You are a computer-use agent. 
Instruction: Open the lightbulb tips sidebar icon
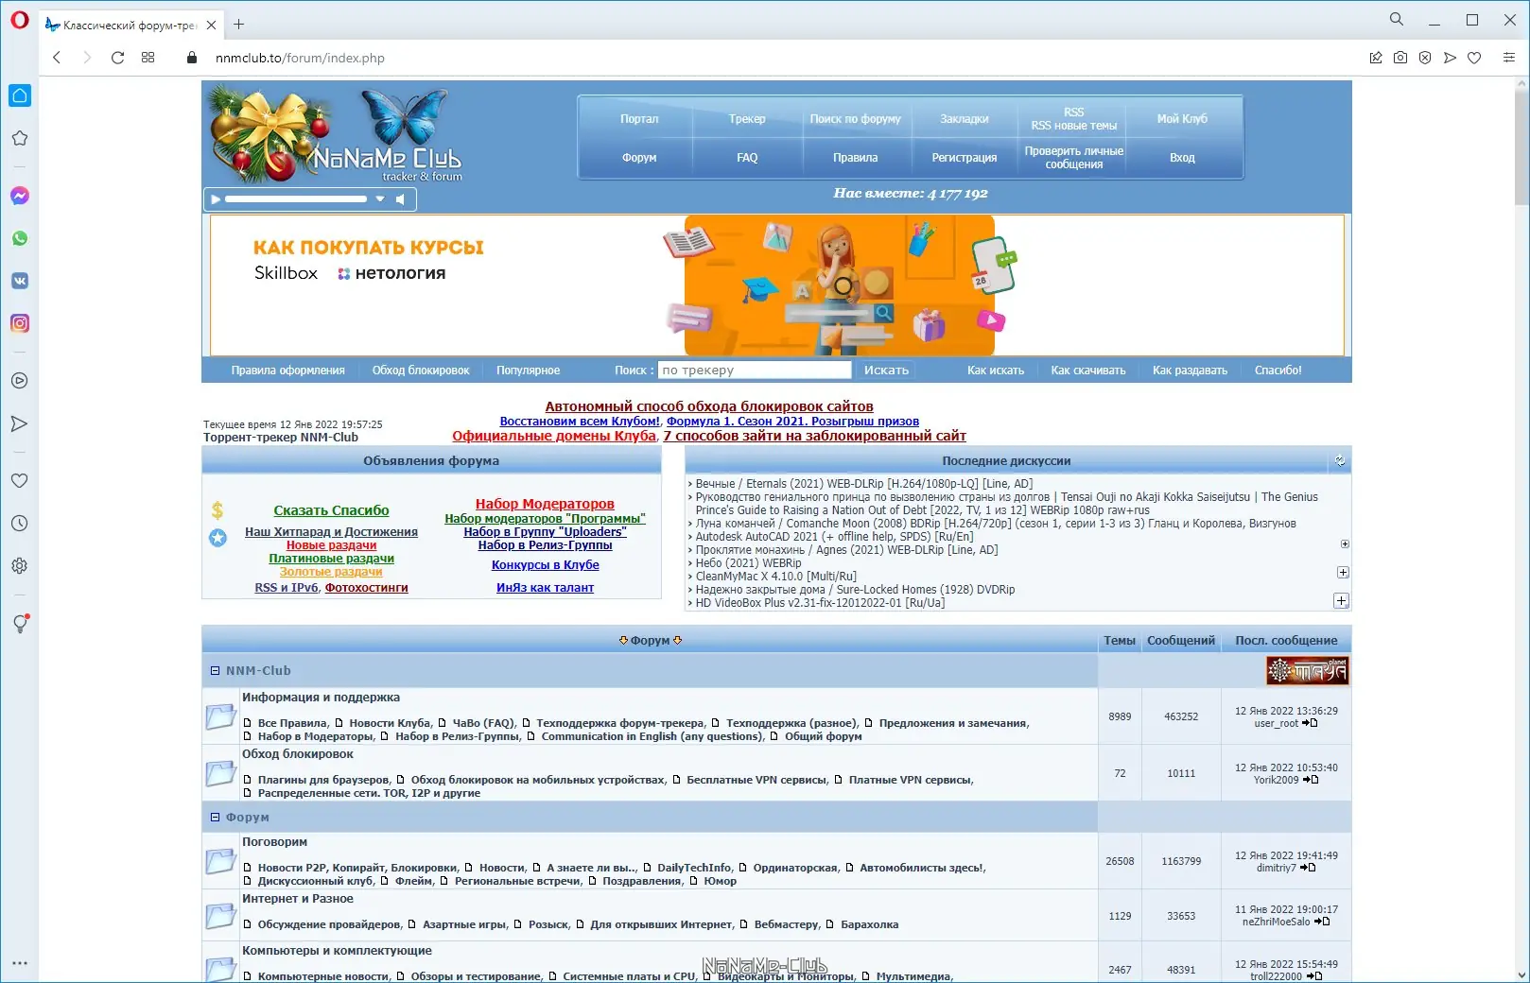pyautogui.click(x=19, y=623)
